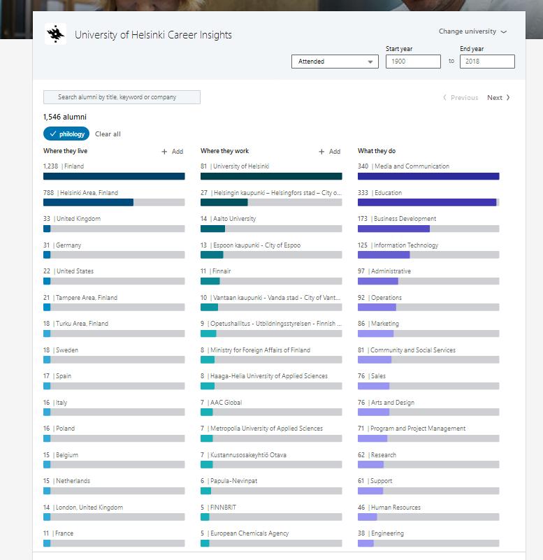Select United Kingdom location row
Image resolution: width=543 pixels, height=560 pixels.
click(114, 224)
